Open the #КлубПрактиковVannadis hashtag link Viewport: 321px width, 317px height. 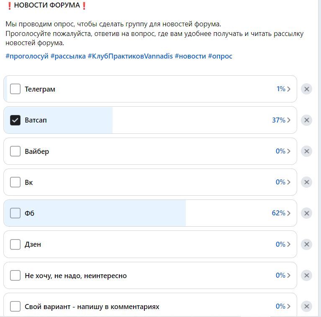(x=130, y=56)
